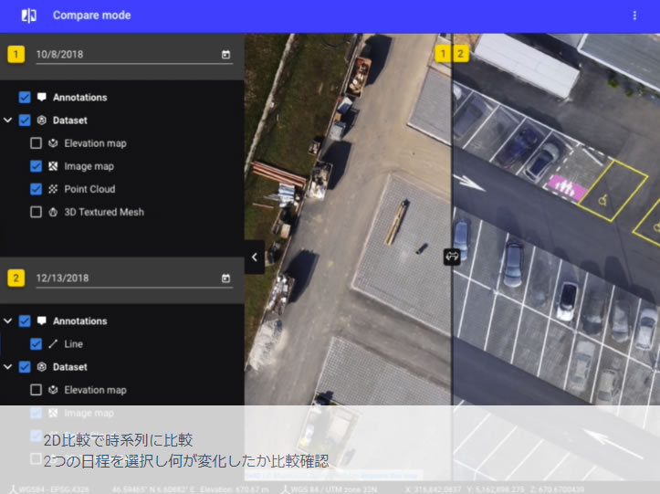Click the Compare mode title text

click(x=92, y=16)
